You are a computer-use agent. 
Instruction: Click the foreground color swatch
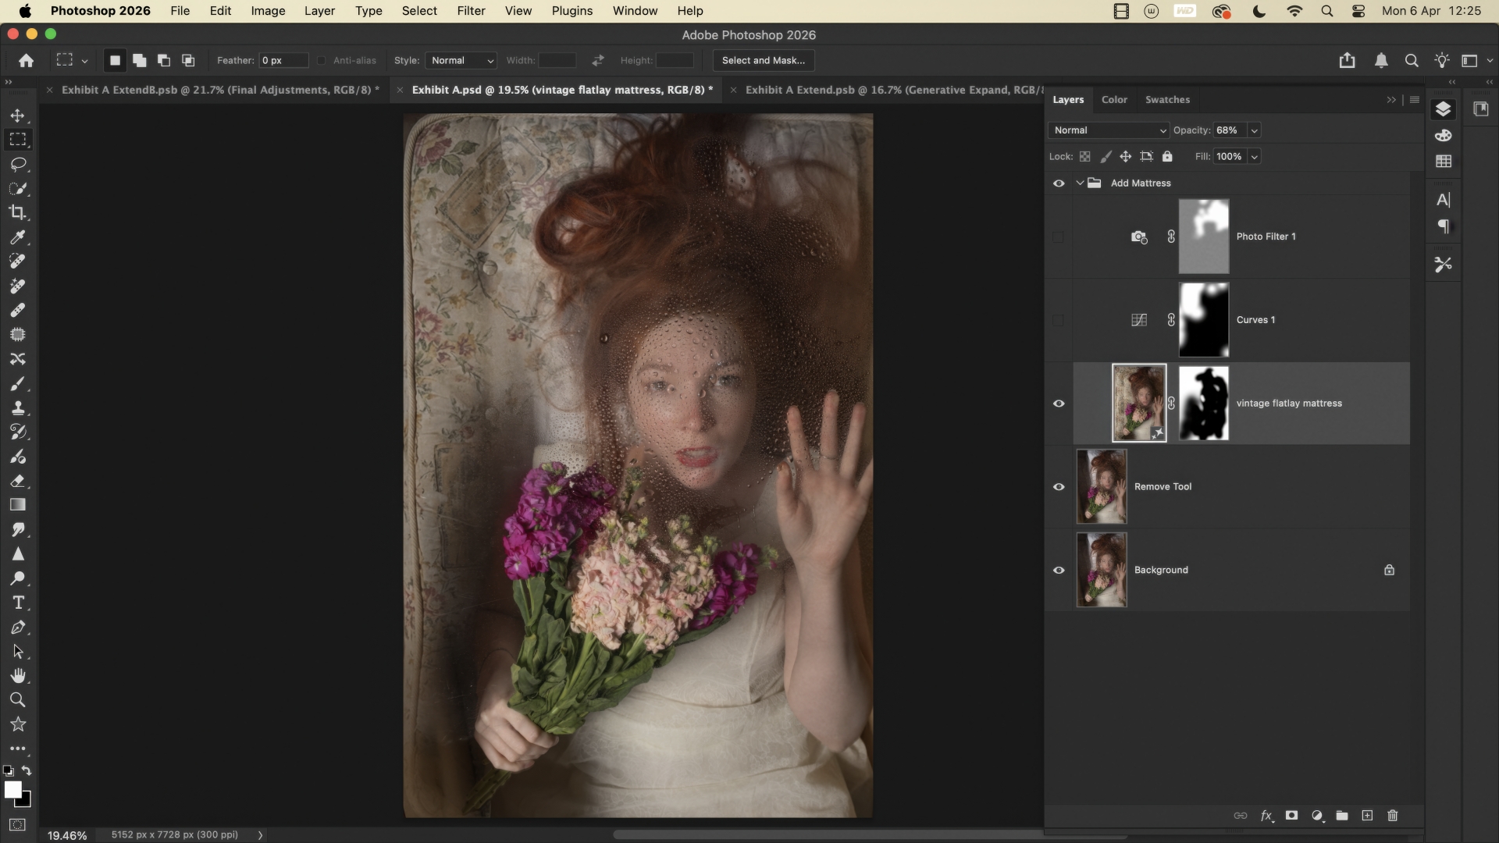click(12, 790)
